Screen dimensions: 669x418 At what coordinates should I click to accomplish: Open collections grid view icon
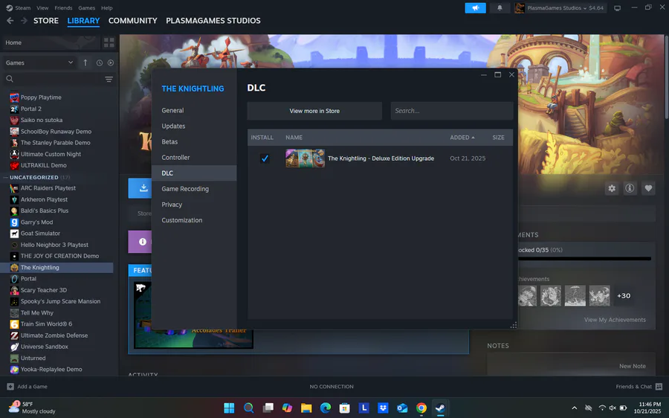coord(109,42)
